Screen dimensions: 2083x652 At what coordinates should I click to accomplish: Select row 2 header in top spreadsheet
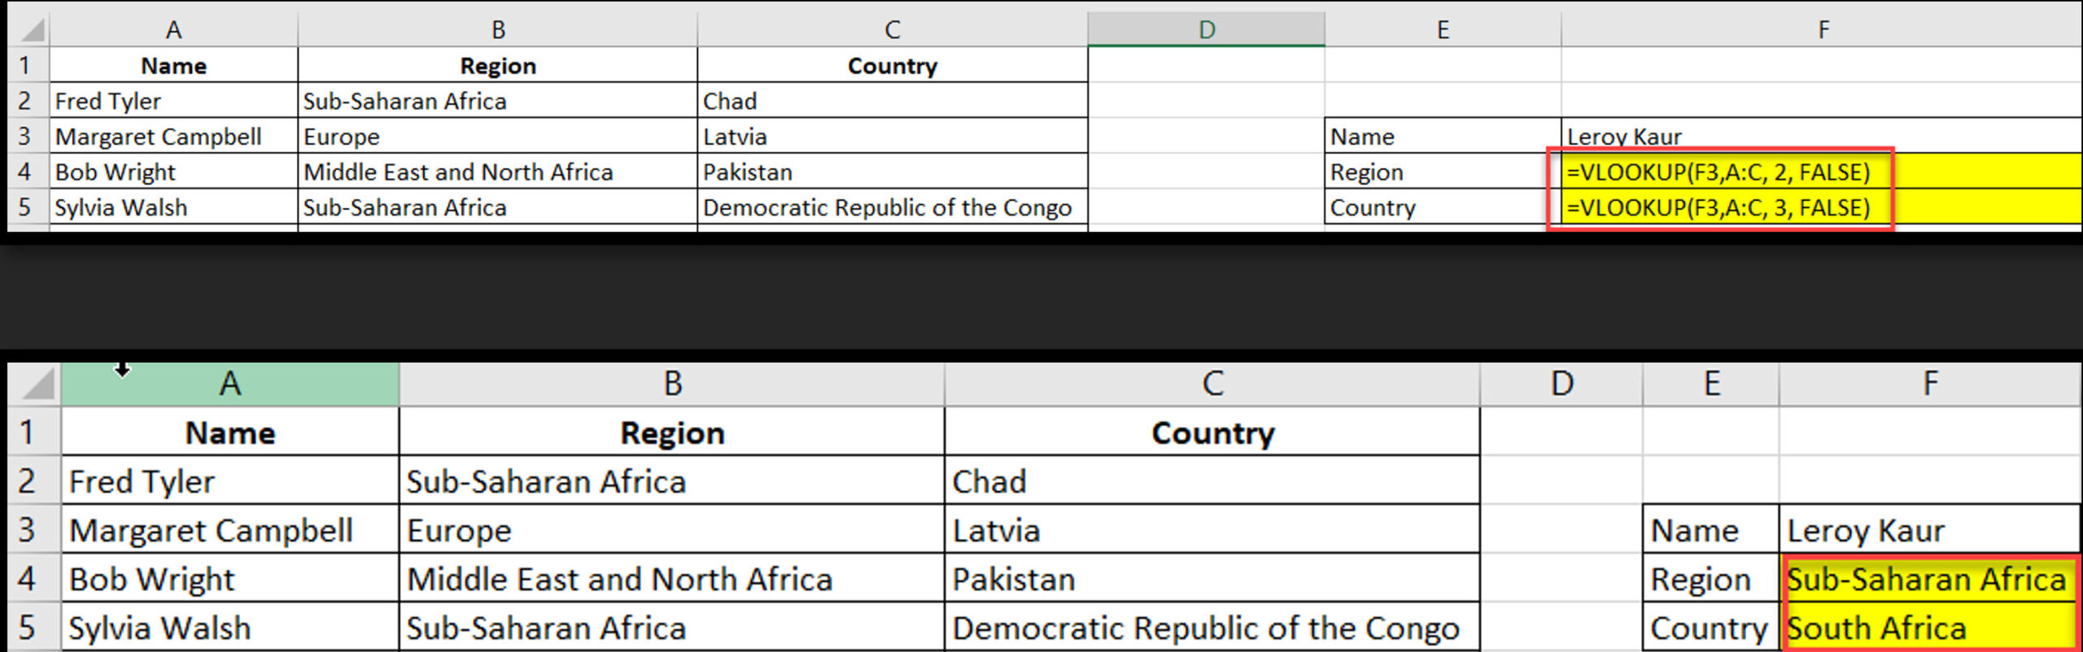(28, 100)
